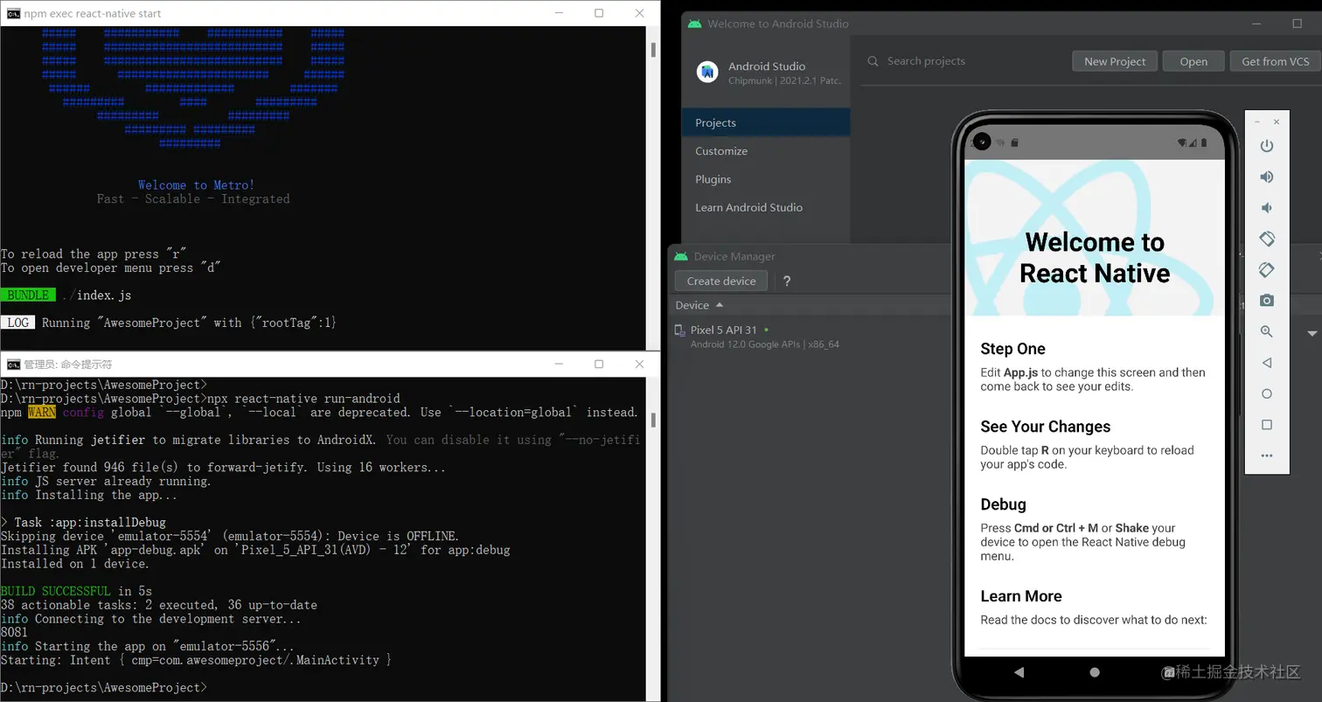Select the Plugins tab in the sidebar
This screenshot has height=702, width=1322.
point(766,179)
